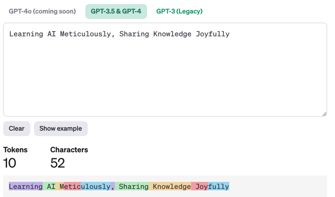The height and width of the screenshot is (197, 335).
Task: Clear the entered text
Action: (16, 128)
